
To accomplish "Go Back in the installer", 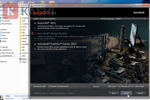I will (x=114, y=93).
